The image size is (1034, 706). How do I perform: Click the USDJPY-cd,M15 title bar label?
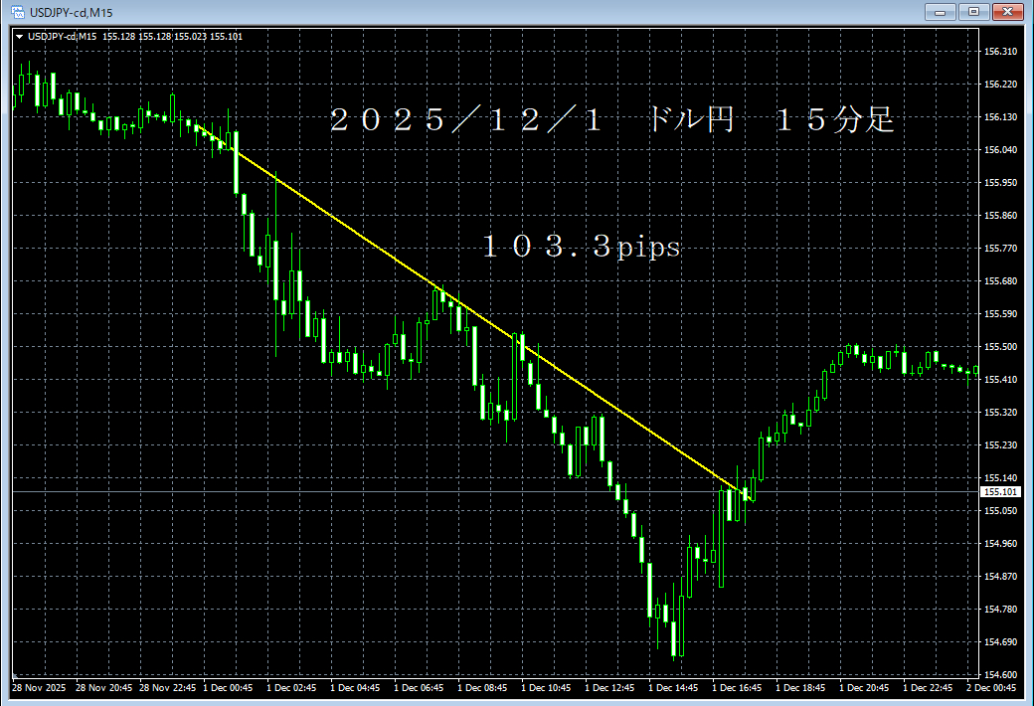70,11
